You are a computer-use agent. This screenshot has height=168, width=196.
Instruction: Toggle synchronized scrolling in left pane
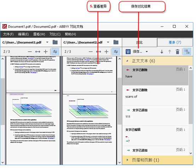(x=55, y=52)
